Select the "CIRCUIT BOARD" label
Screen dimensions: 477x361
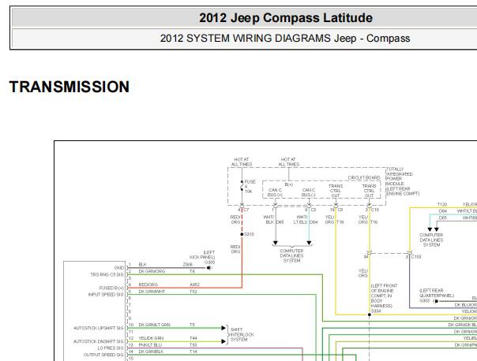tap(364, 177)
